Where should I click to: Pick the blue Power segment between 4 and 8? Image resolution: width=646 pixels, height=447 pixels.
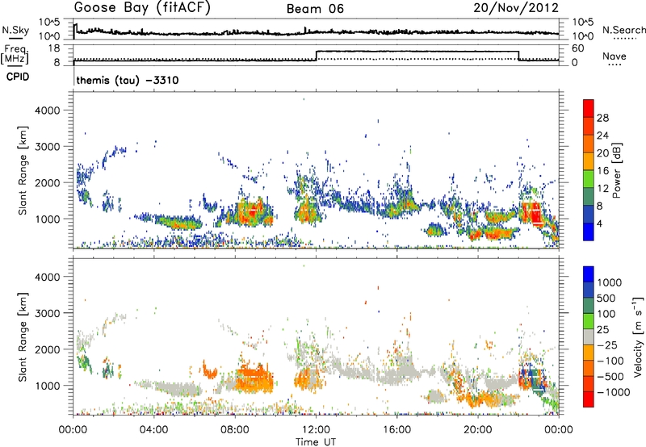click(589, 215)
